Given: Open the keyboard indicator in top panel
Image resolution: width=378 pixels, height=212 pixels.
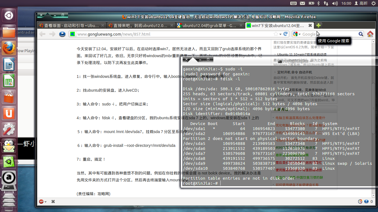Looking at the screenshot, I should click(293, 3).
